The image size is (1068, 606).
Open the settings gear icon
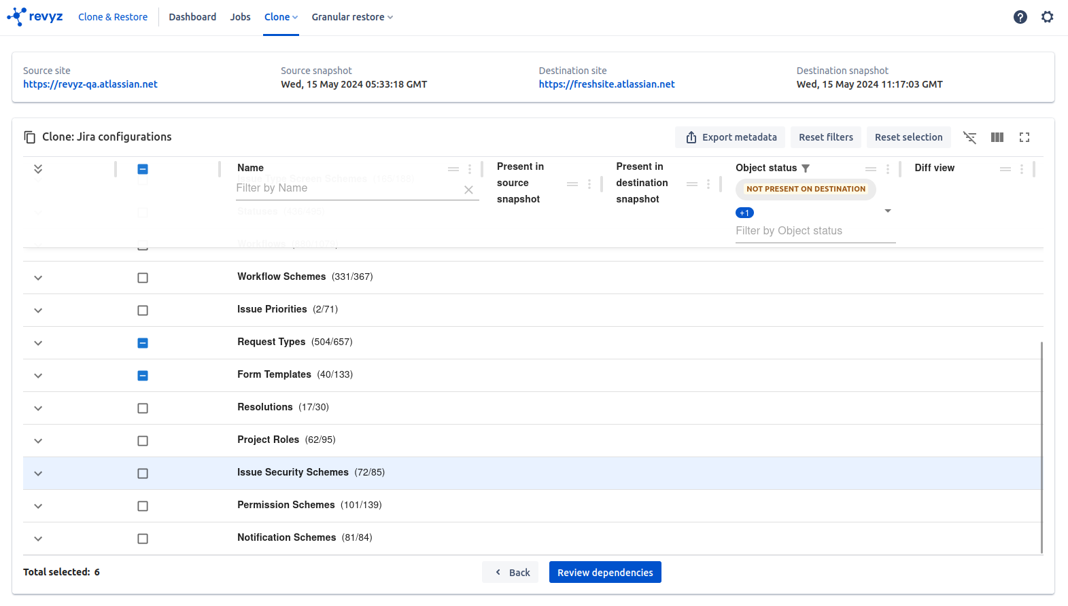click(x=1047, y=17)
